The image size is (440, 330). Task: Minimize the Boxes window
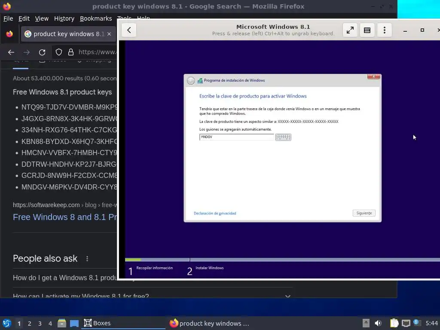pyautogui.click(x=405, y=31)
